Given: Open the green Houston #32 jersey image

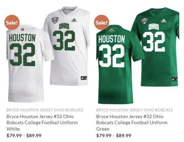Looking at the screenshot, I should pos(138,56).
